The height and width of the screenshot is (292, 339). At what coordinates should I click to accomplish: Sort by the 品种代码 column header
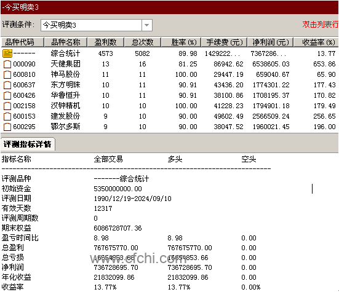(x=23, y=42)
